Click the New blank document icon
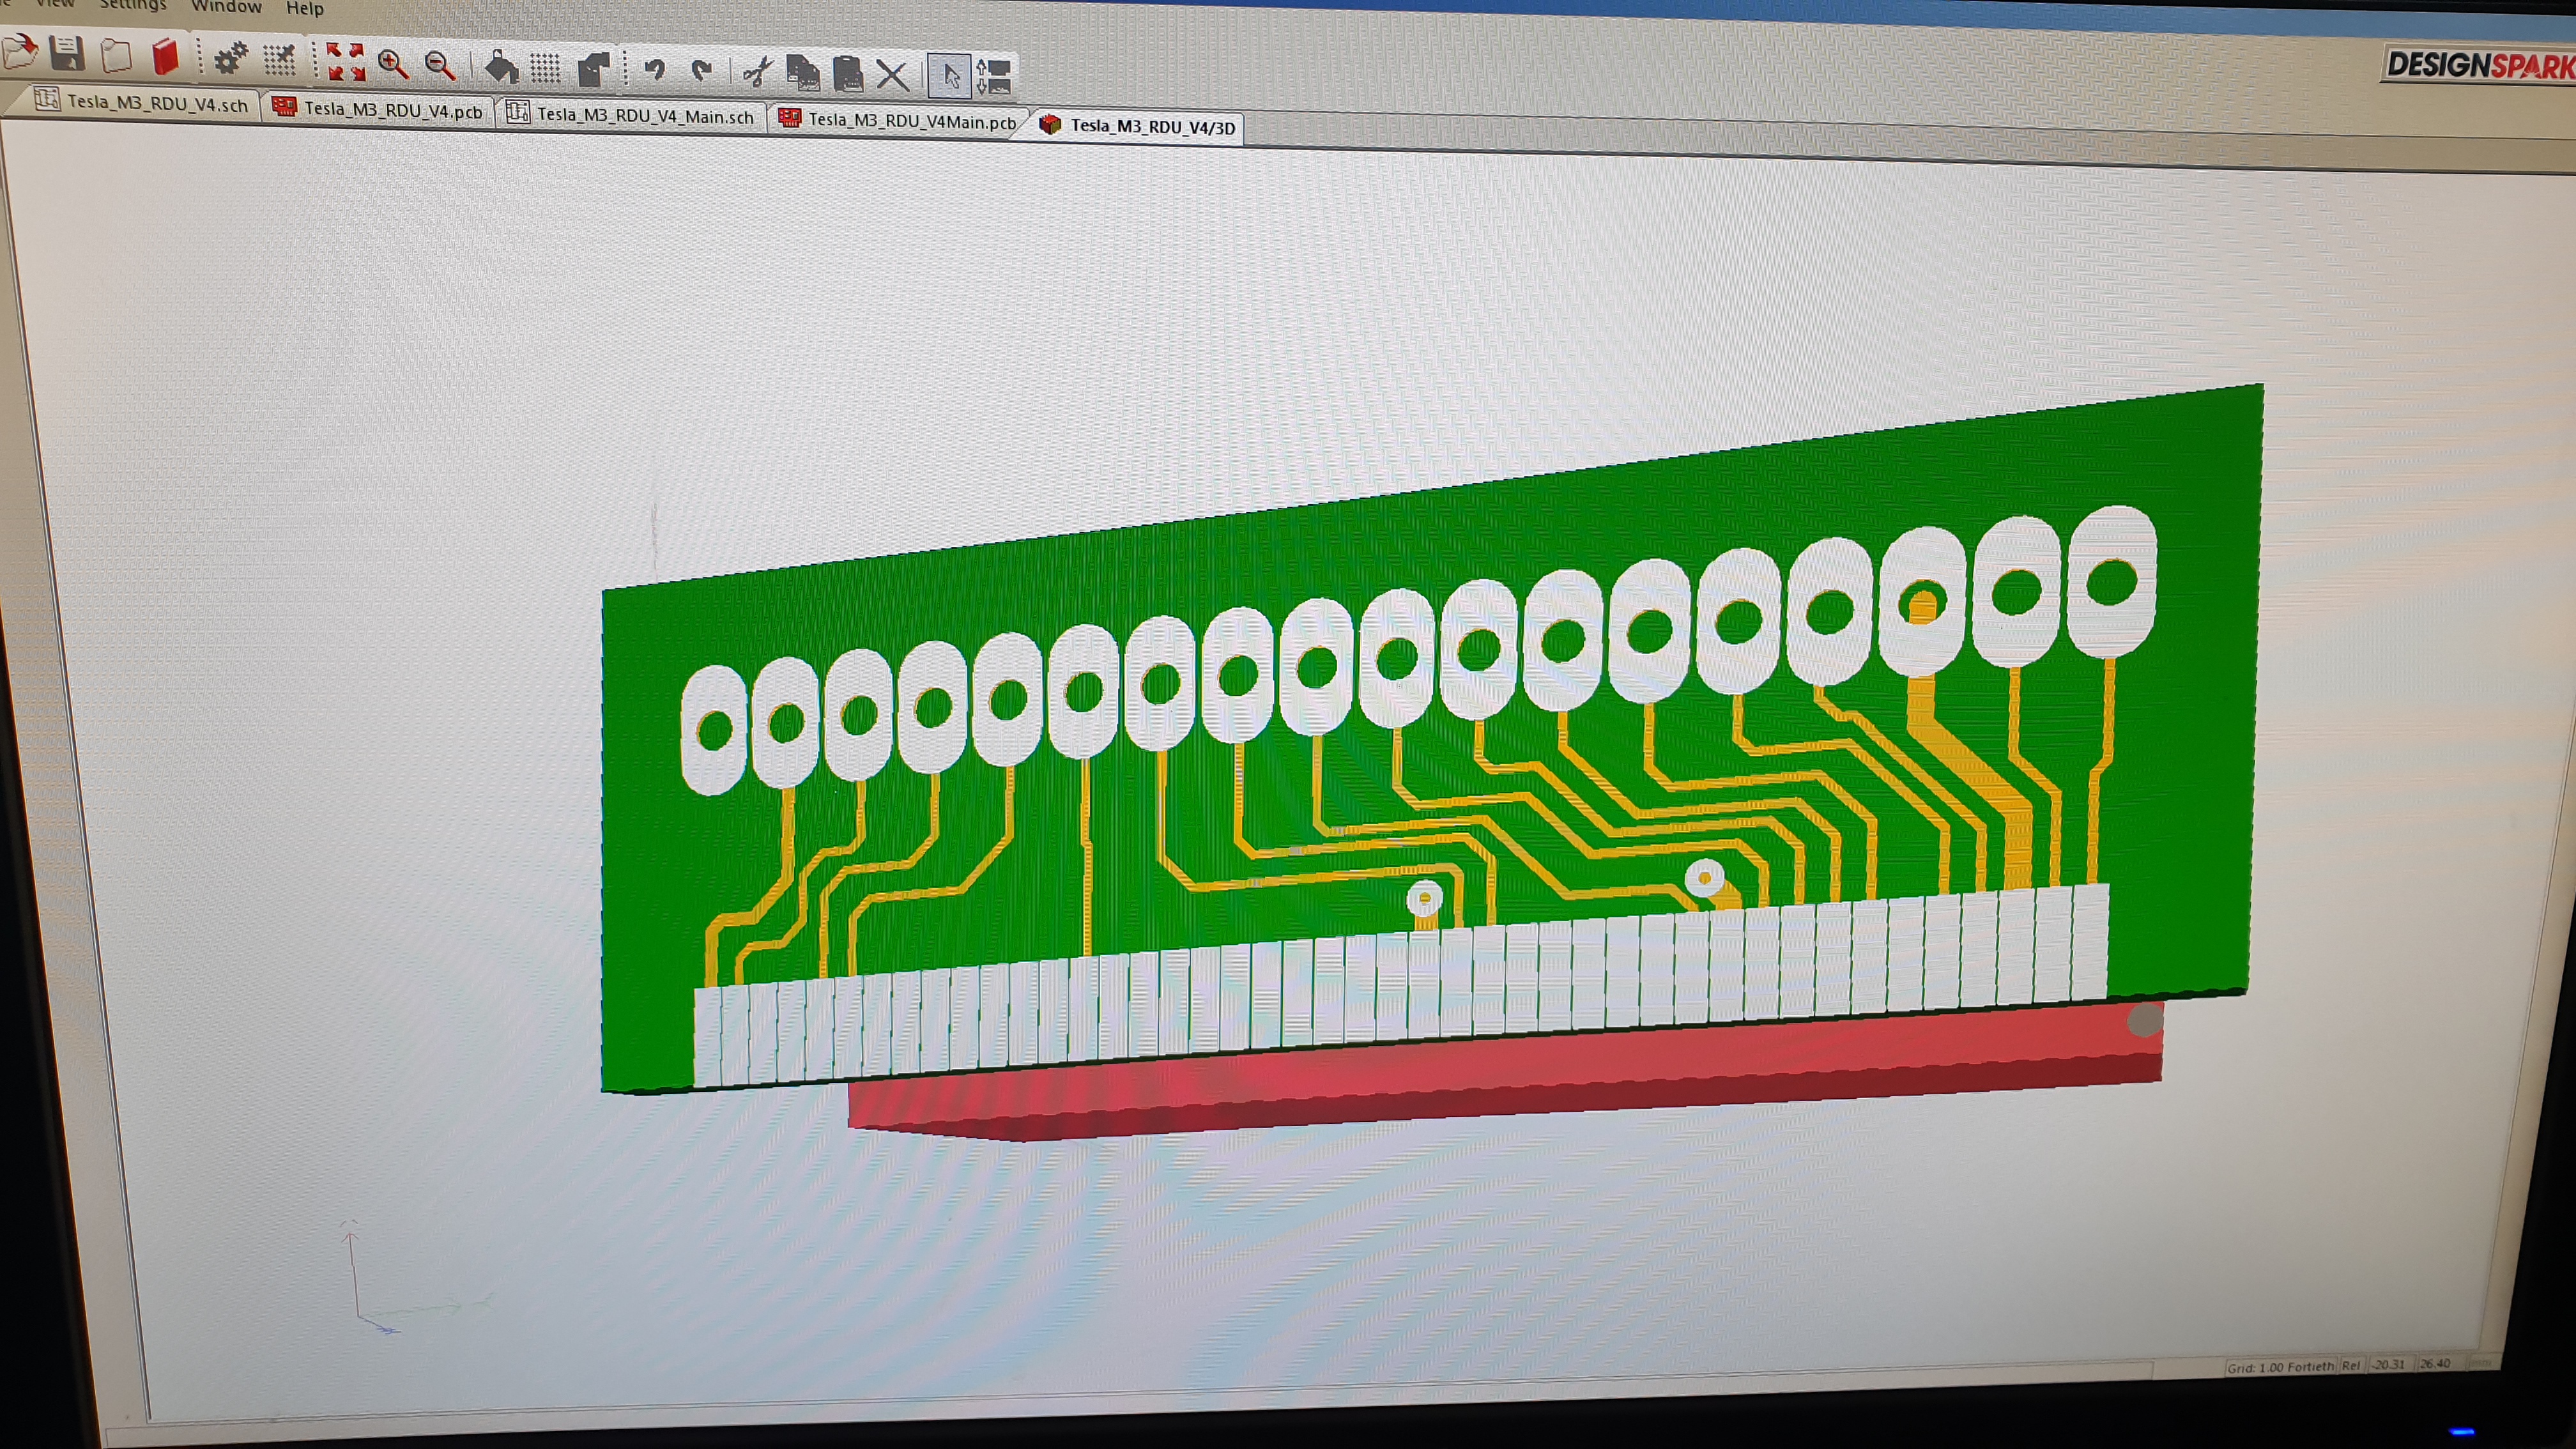The width and height of the screenshot is (2576, 1449). point(116,56)
